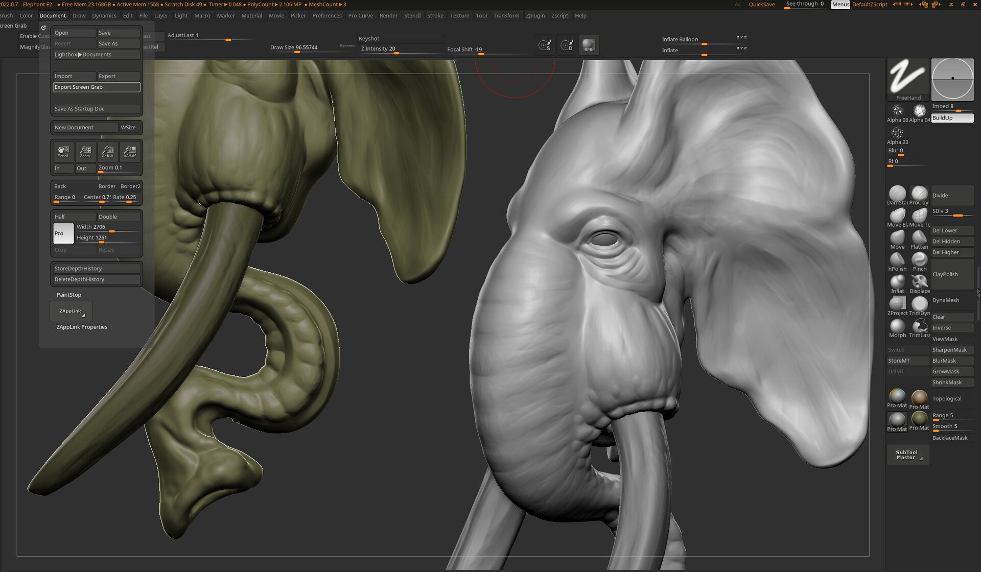Open the Preferences menu
Viewport: 981px width, 572px height.
click(x=327, y=15)
